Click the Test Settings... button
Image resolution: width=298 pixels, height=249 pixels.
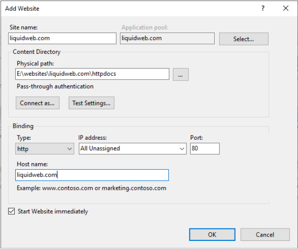(92, 103)
